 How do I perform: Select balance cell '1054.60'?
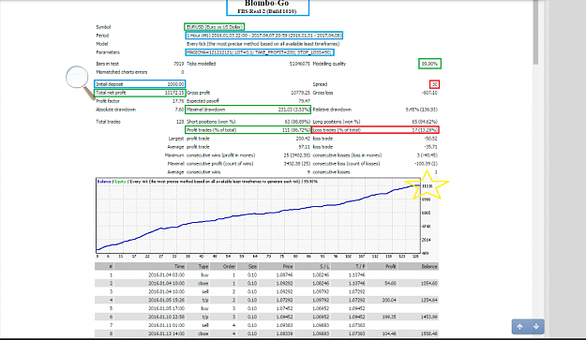(x=429, y=283)
